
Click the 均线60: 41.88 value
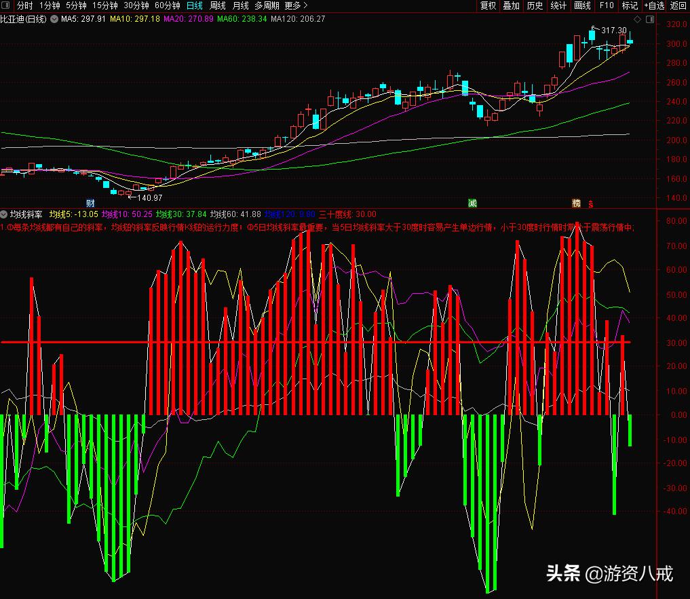point(235,214)
